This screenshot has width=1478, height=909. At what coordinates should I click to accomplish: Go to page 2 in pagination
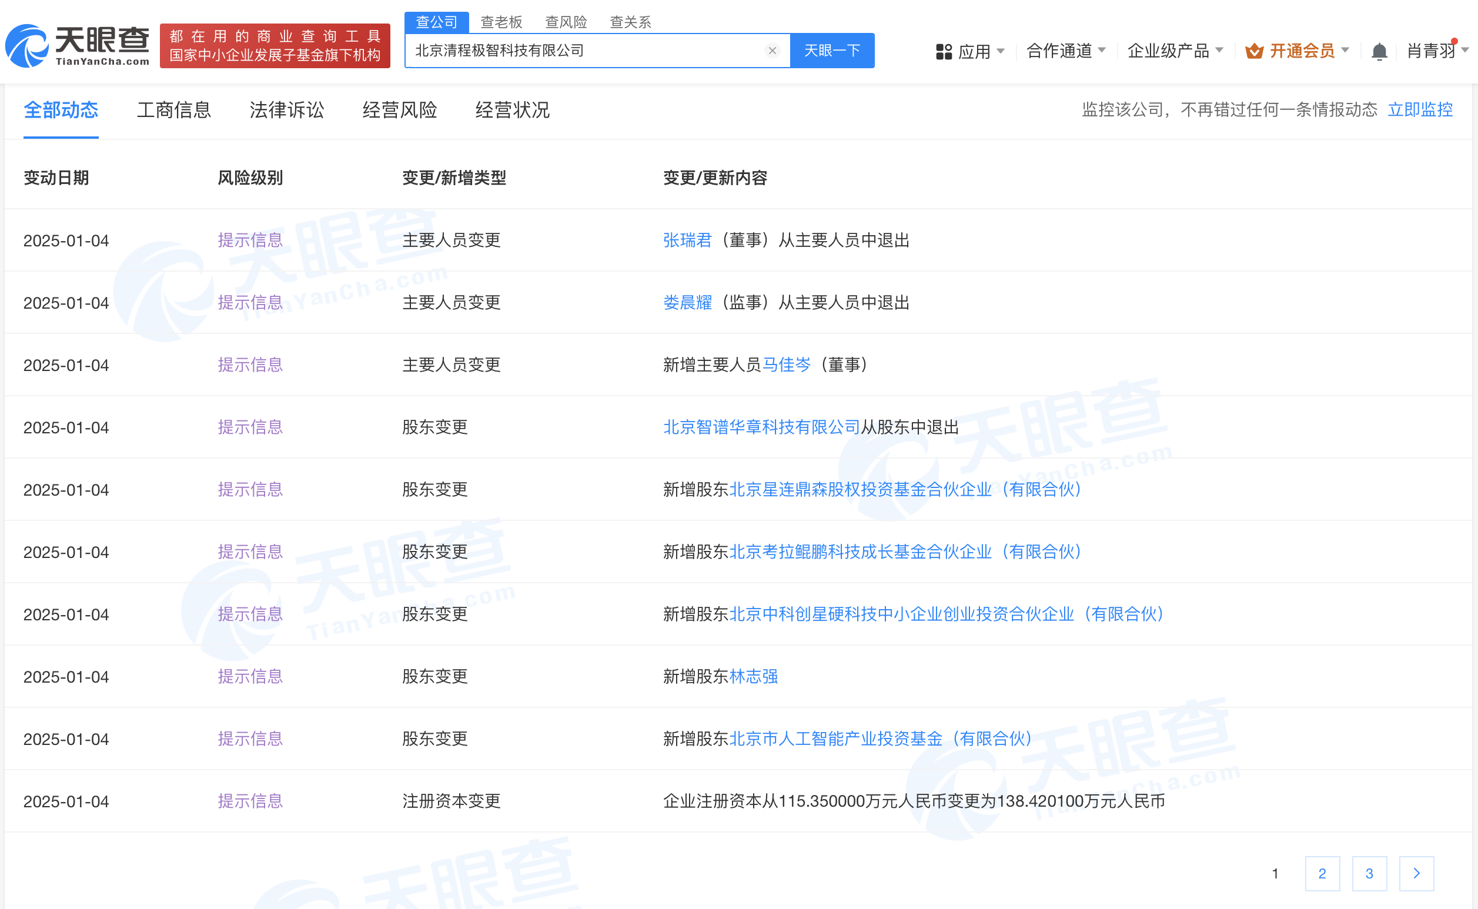pos(1322,873)
